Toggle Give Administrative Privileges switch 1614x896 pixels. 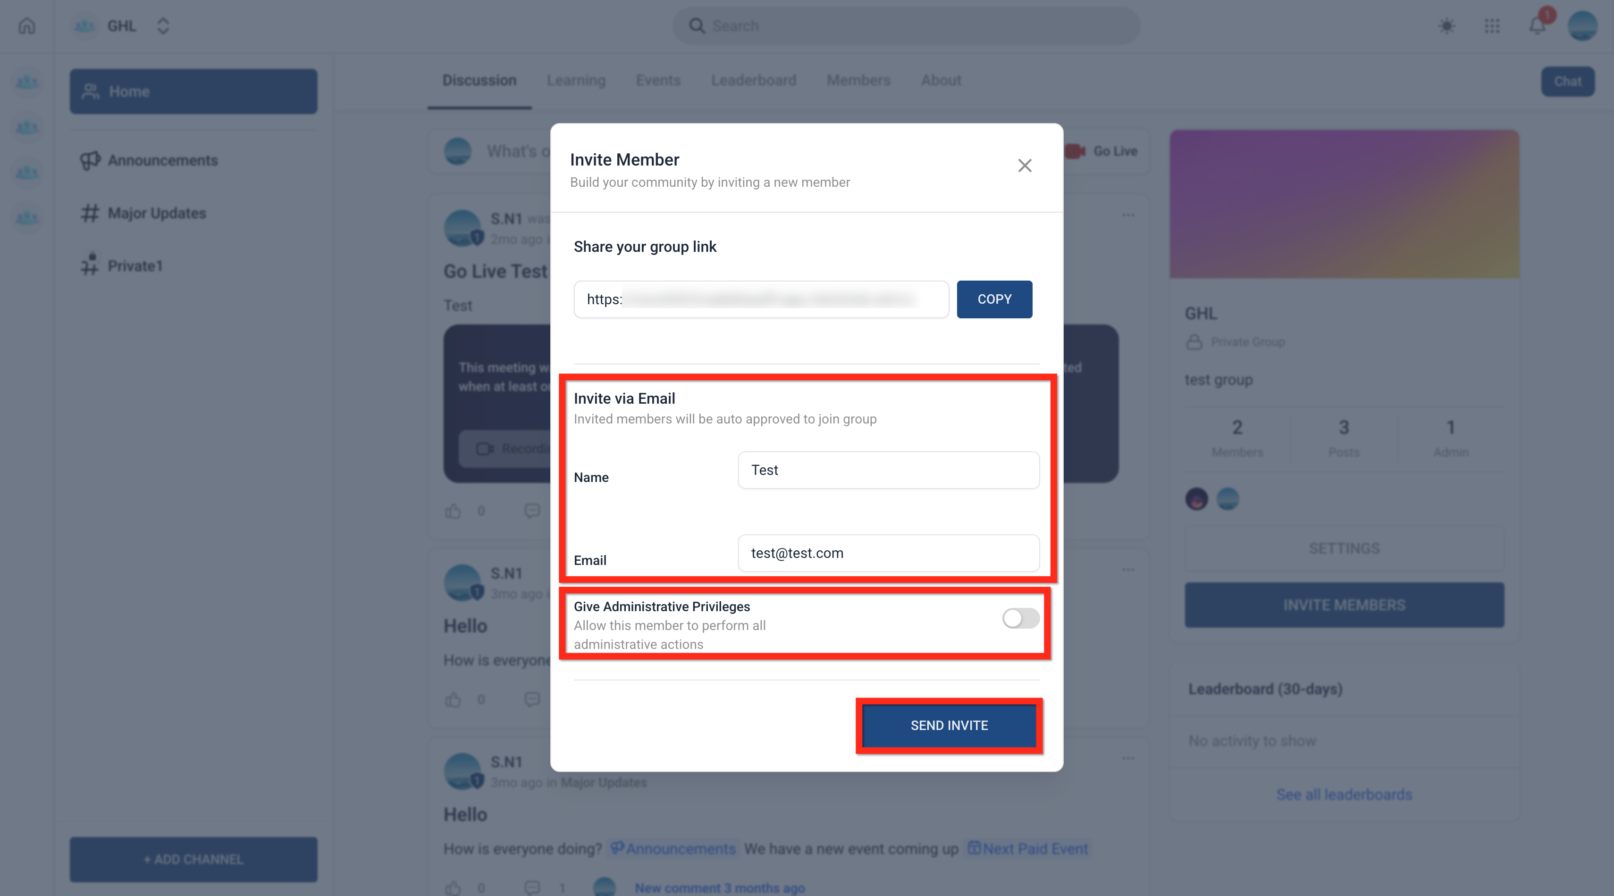1021,618
